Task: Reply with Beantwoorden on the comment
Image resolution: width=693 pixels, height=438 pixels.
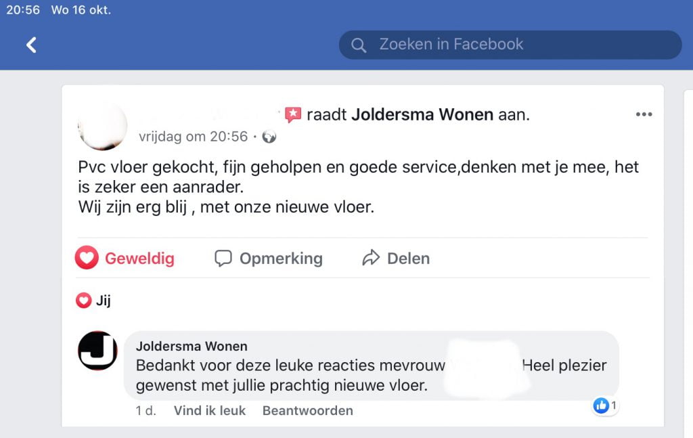Action: click(x=307, y=410)
